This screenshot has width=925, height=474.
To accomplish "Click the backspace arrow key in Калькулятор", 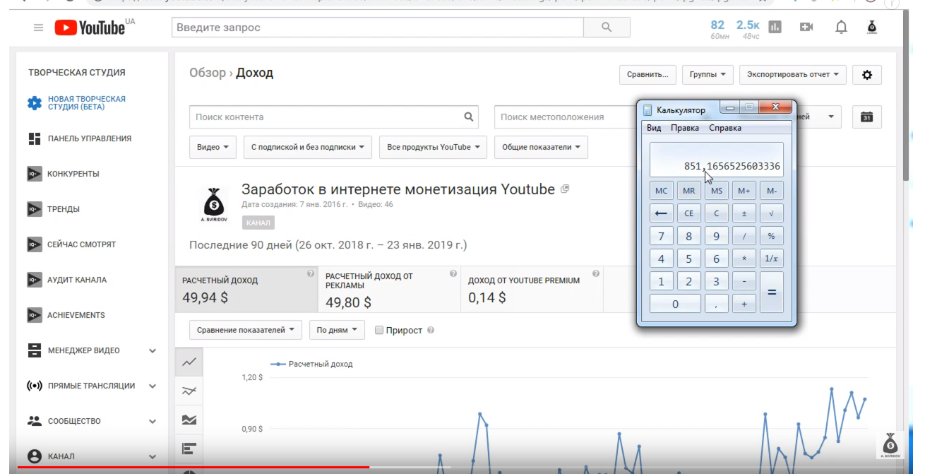I will click(661, 213).
